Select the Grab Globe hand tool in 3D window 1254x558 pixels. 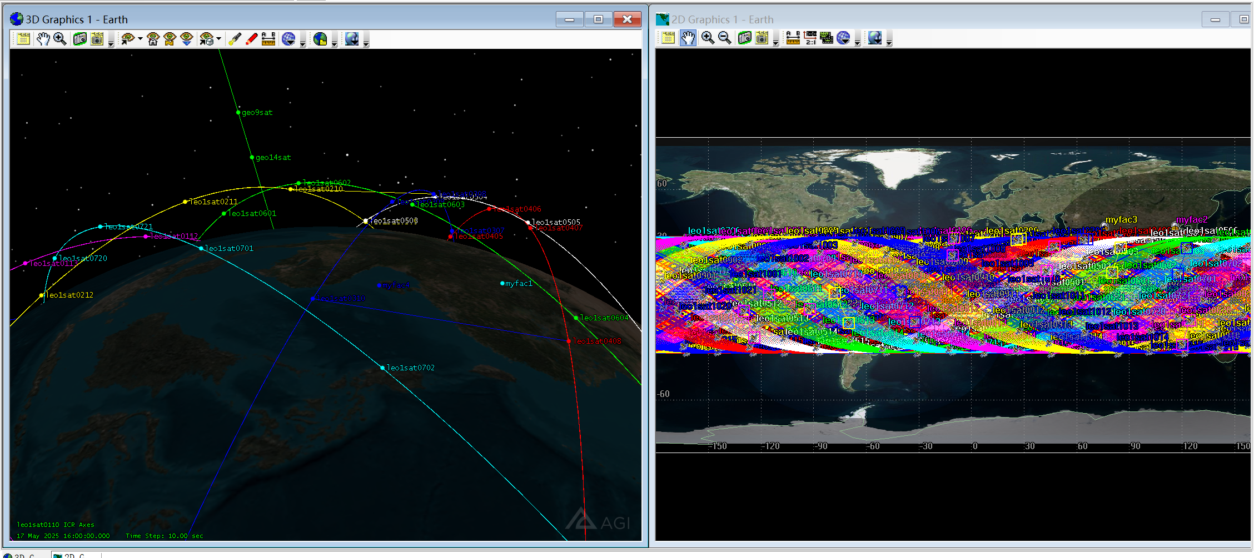(x=43, y=39)
